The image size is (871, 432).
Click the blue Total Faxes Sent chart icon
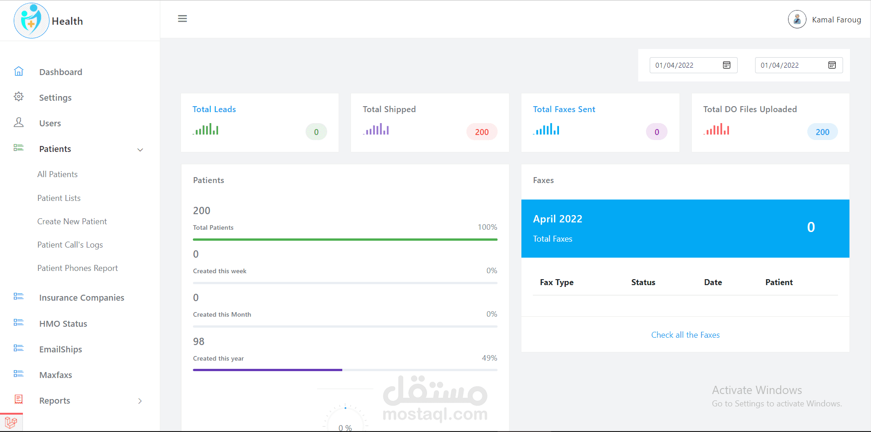pos(546,129)
